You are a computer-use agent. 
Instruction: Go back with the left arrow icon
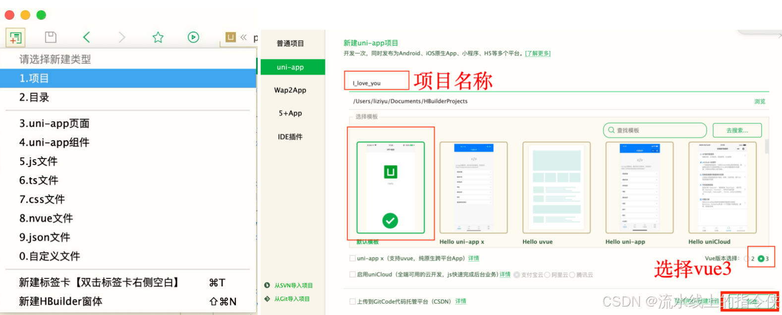(86, 37)
